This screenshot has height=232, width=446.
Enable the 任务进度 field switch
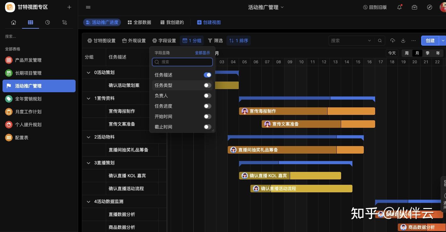coord(208,106)
